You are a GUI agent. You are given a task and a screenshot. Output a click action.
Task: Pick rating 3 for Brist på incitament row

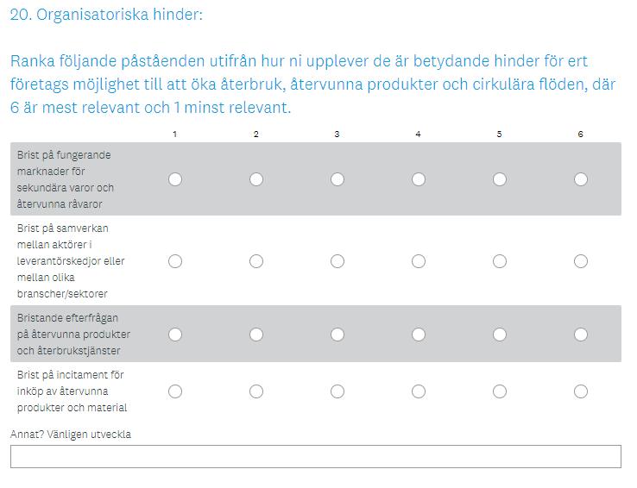[x=337, y=391]
